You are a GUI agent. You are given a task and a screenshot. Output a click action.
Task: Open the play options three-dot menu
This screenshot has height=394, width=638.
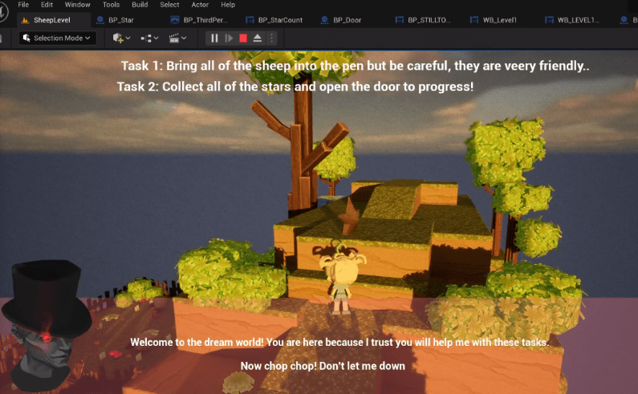[x=271, y=38]
